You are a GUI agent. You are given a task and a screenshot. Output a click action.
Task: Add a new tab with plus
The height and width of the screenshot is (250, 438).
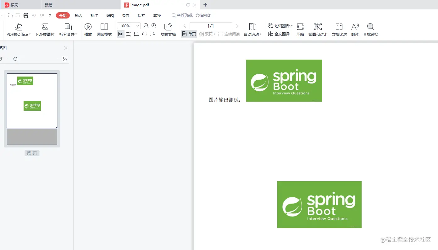click(205, 5)
